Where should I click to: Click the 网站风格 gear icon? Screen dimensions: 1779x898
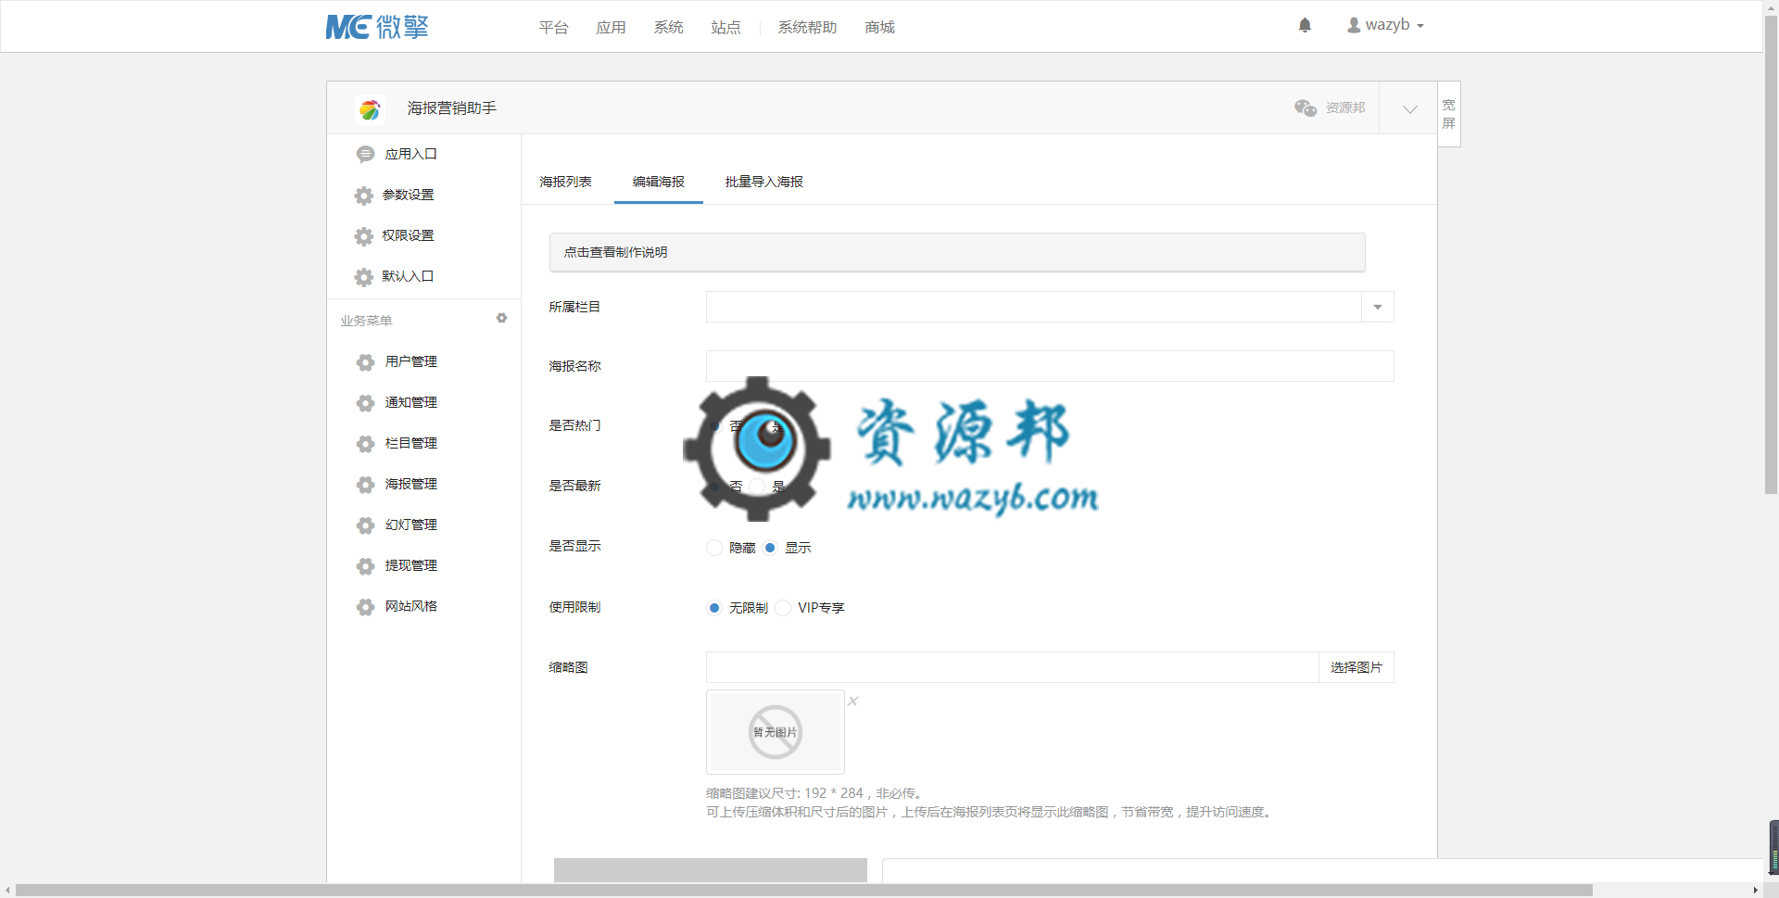[365, 607]
